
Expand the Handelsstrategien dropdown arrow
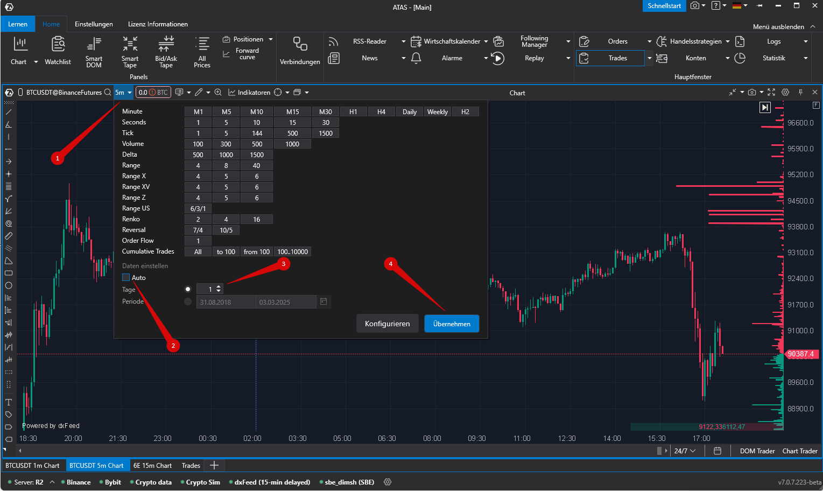pos(728,41)
